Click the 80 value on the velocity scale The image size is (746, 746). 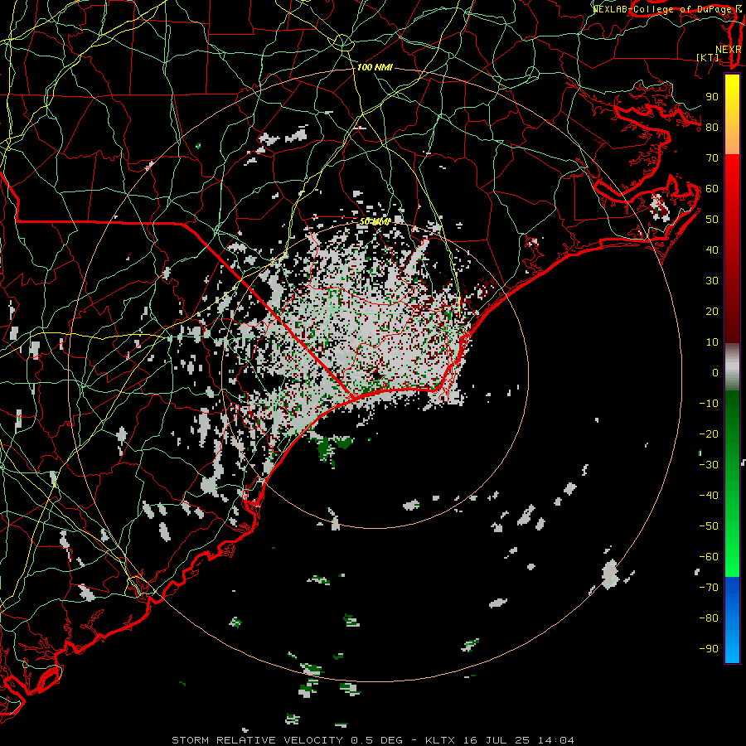coord(712,127)
